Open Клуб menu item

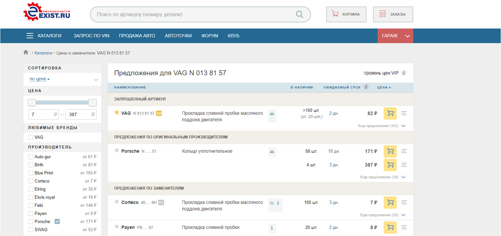[x=234, y=36]
